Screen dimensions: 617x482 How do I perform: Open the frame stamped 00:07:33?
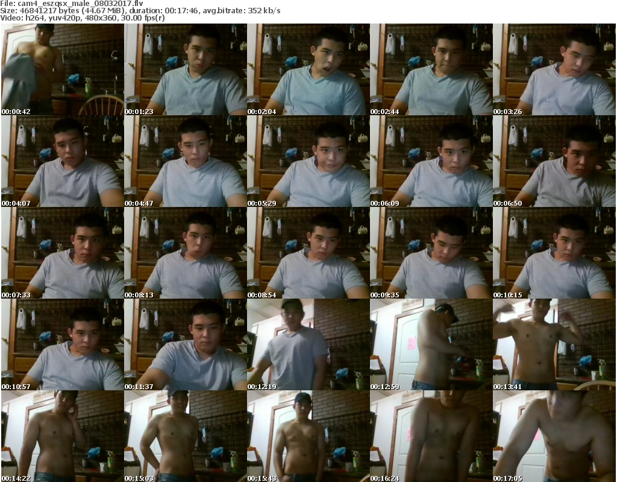coord(63,253)
